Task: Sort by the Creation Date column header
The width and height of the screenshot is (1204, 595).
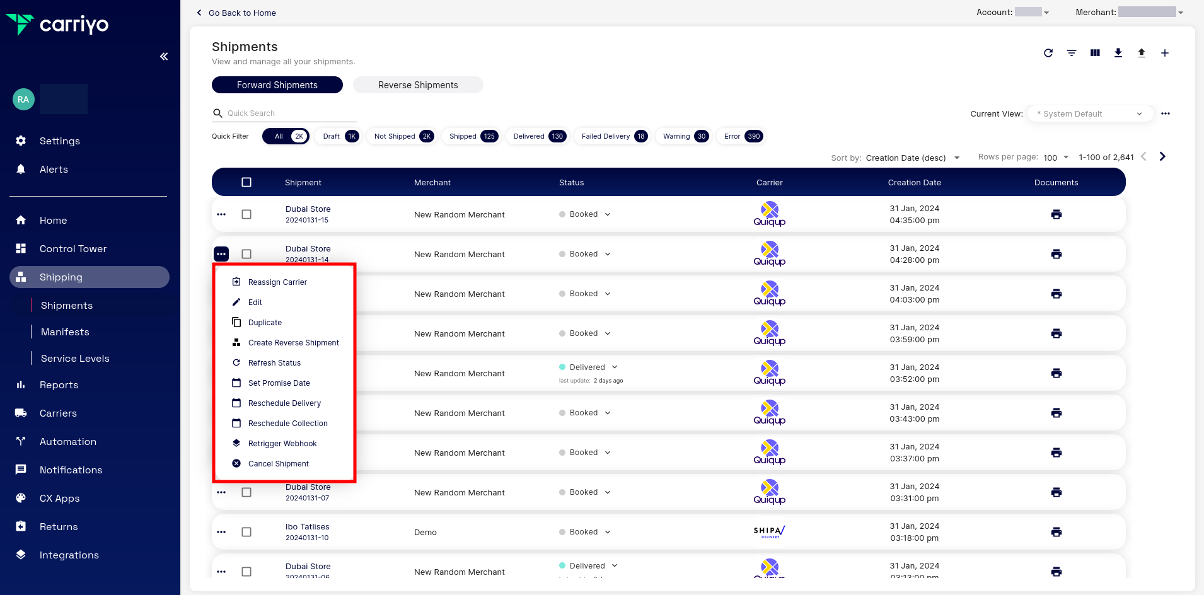Action: click(x=914, y=182)
